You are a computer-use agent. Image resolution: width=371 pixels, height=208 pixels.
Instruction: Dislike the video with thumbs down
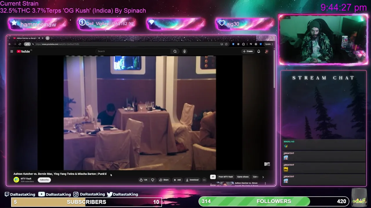(152, 180)
